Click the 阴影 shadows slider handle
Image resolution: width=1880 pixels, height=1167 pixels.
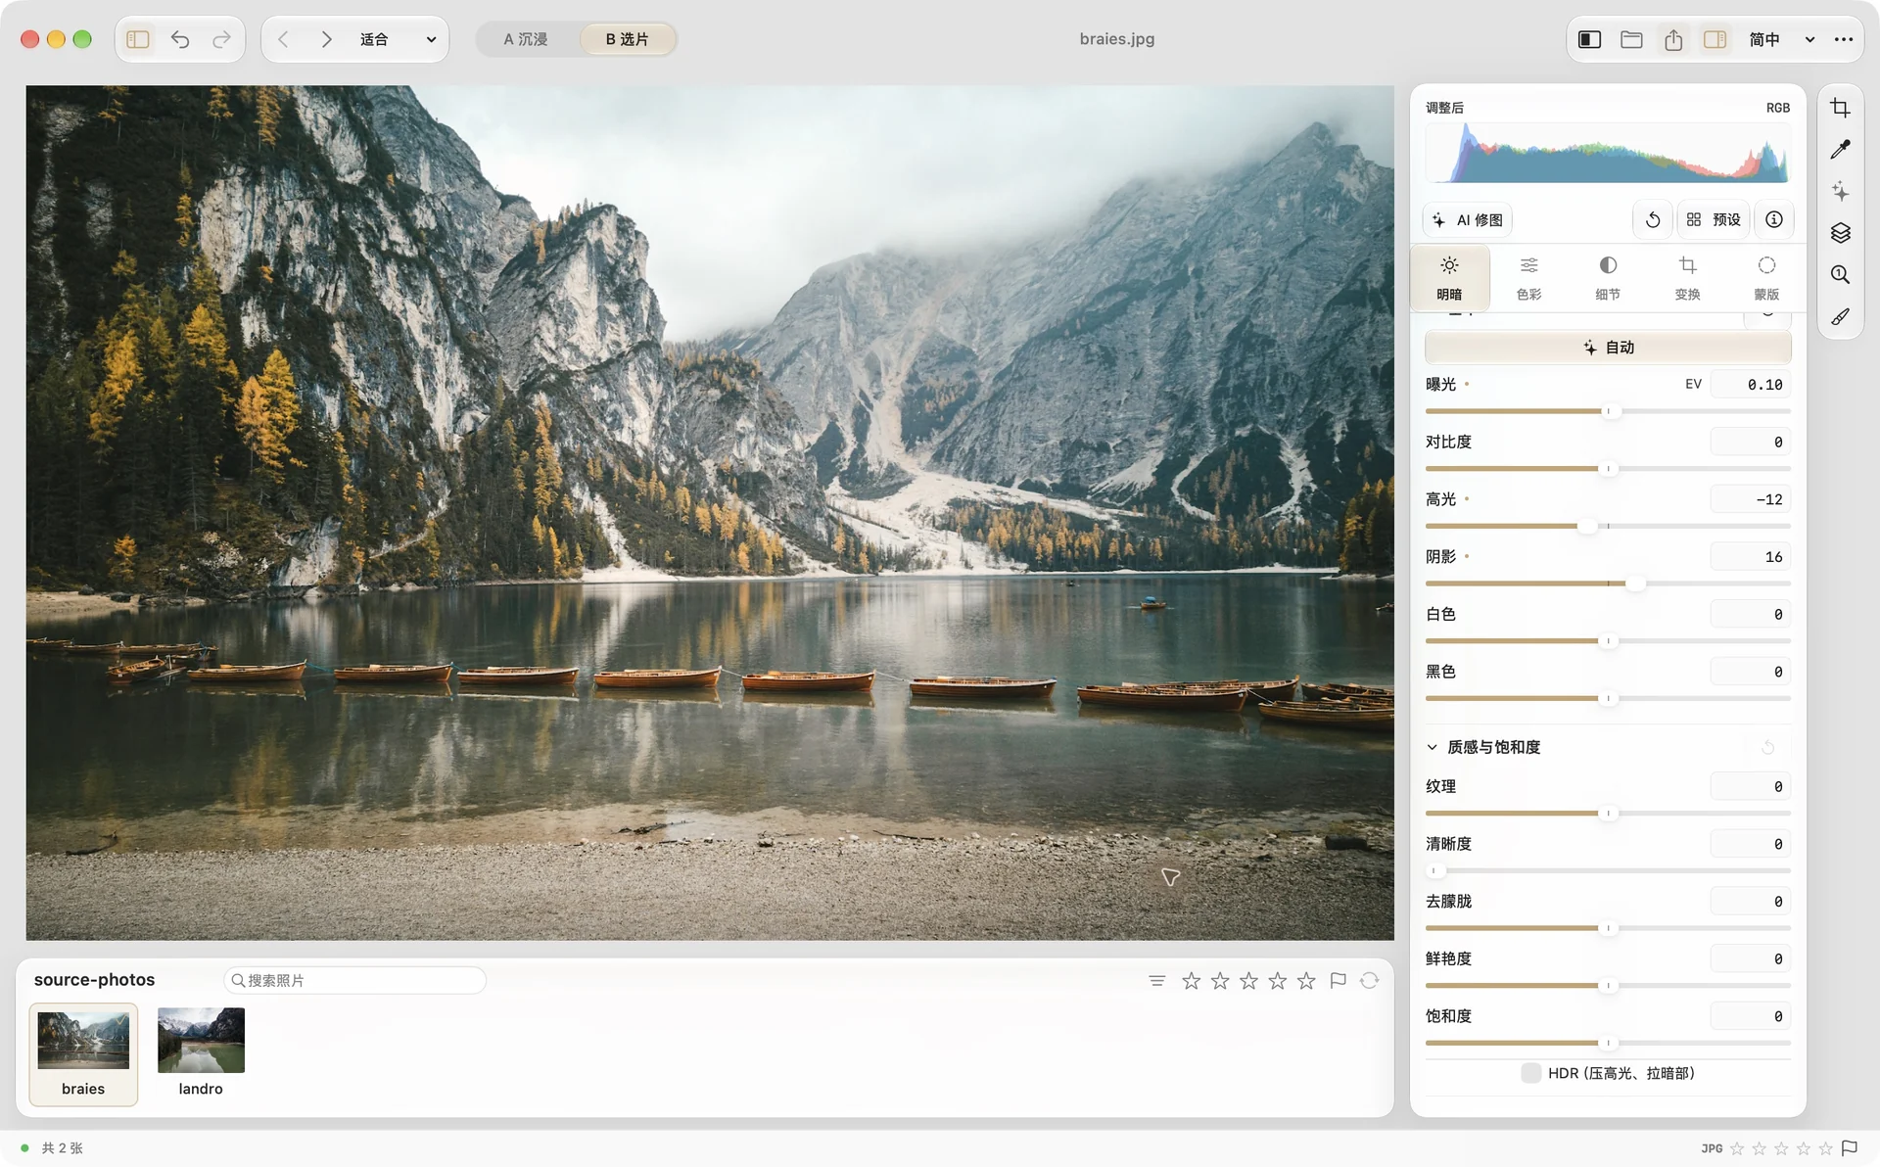click(x=1634, y=583)
